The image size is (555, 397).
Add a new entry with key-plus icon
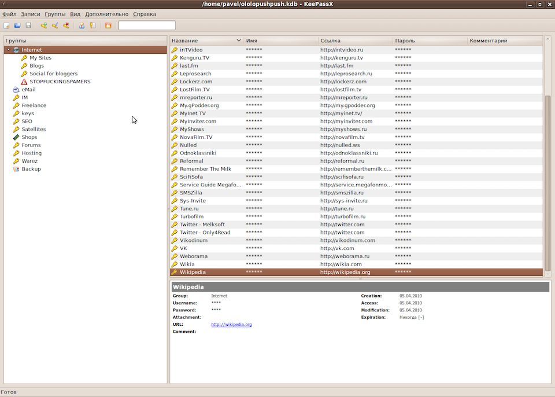pyautogui.click(x=44, y=25)
